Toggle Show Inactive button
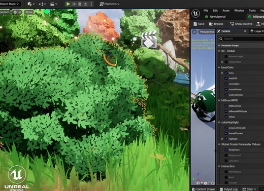This screenshot has width=264, height=191. click(241, 24)
